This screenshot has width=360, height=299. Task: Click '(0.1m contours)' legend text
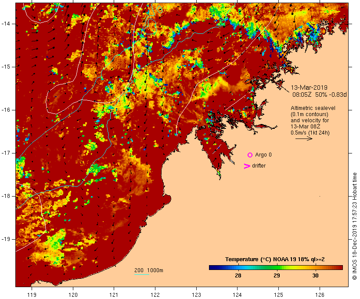(309, 114)
